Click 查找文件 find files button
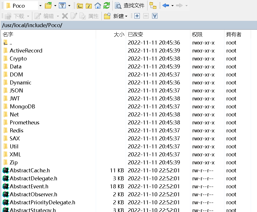 click(x=130, y=6)
